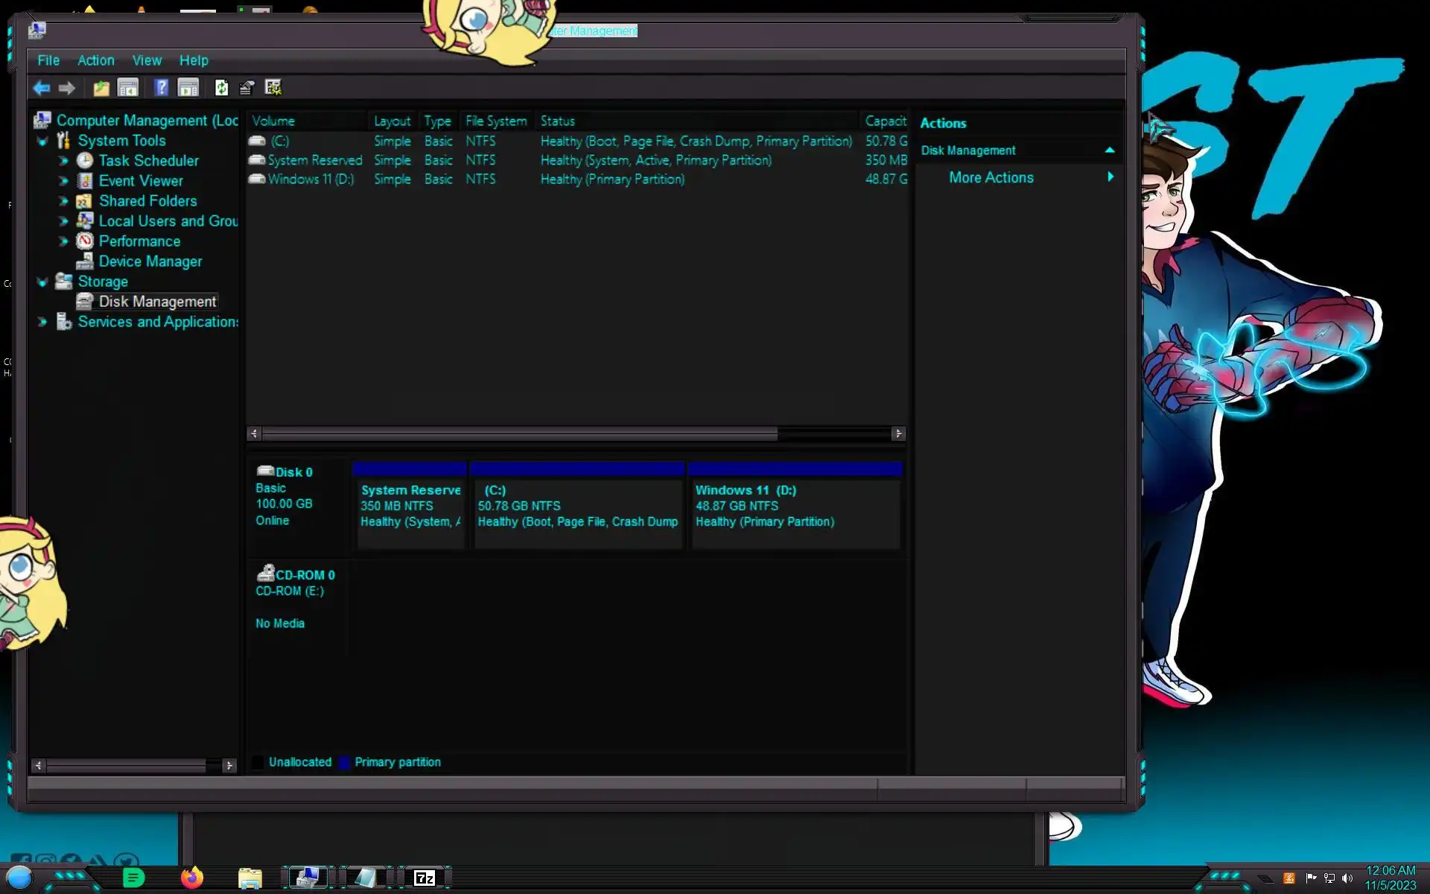1430x894 pixels.
Task: Open the Settings toolbar icon with yellow gear
Action: [x=273, y=88]
